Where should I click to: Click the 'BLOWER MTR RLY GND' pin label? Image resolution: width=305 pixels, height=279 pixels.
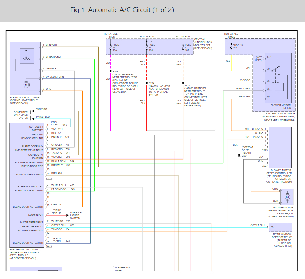click(x=29, y=162)
